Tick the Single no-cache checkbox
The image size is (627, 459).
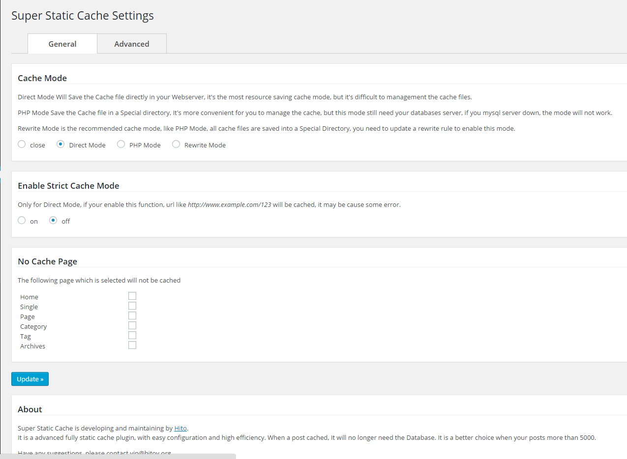click(x=132, y=306)
